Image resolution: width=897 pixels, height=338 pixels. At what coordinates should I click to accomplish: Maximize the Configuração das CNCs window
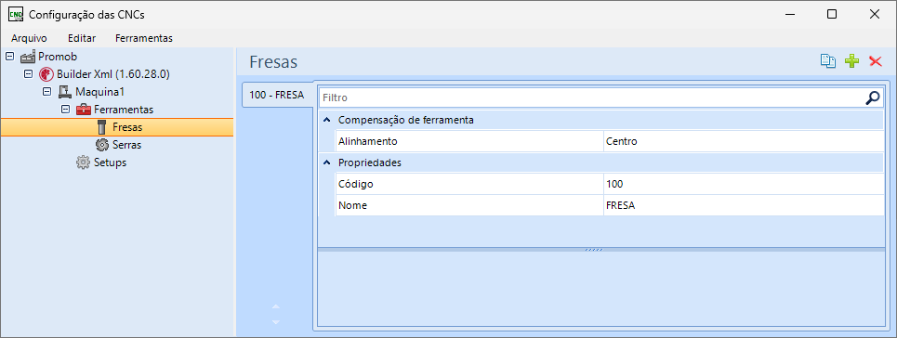(x=832, y=14)
